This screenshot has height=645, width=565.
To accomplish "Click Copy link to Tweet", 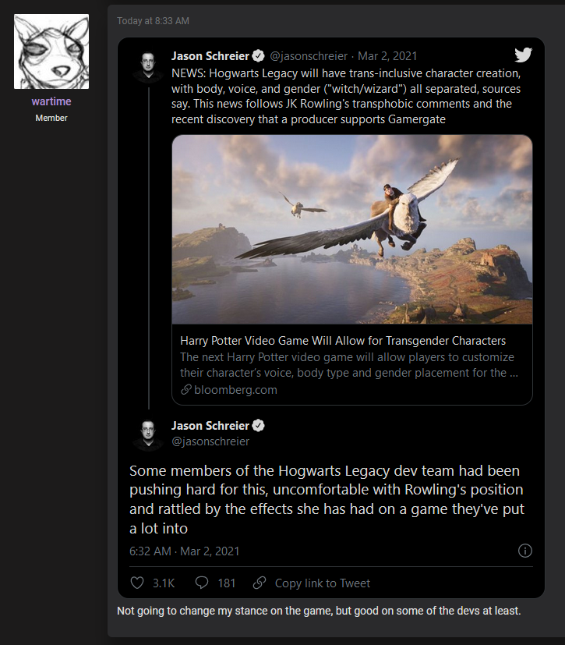I will (323, 583).
